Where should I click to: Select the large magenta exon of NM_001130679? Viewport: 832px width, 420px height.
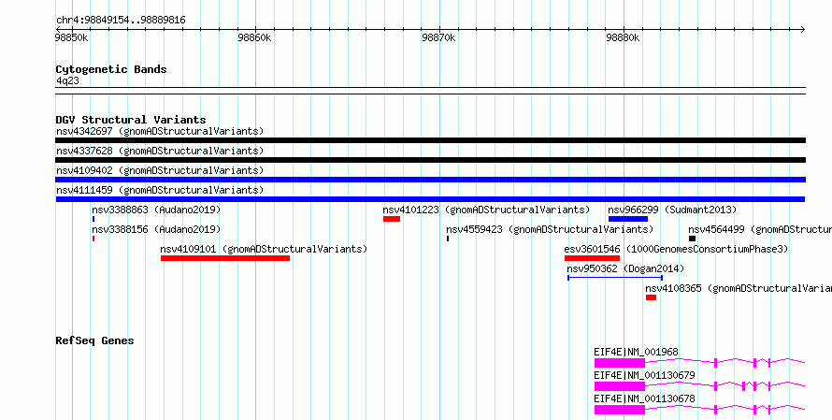[x=620, y=386]
